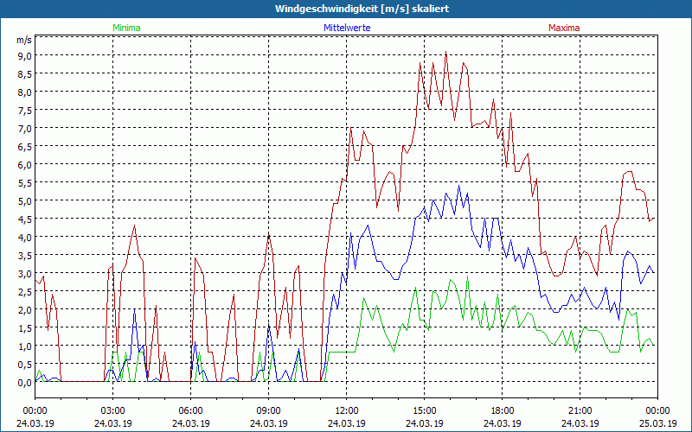Click the 06:00 time axis label
This screenshot has width=692, height=432.
click(x=190, y=410)
